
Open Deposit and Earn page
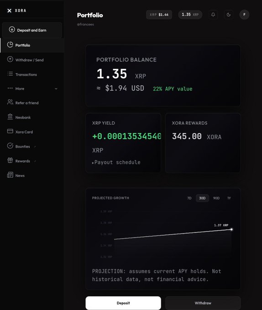tap(32, 30)
